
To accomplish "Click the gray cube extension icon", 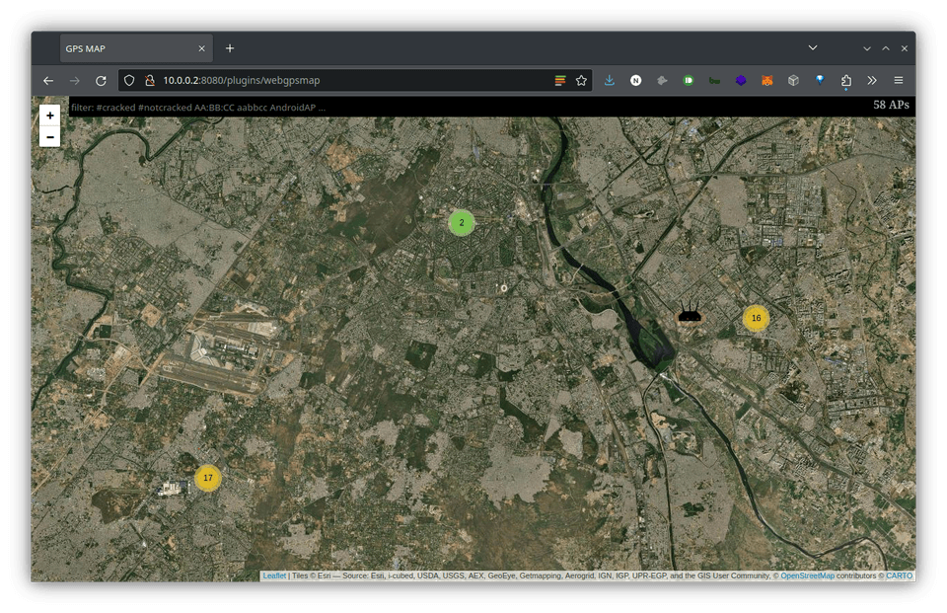I will 793,80.
